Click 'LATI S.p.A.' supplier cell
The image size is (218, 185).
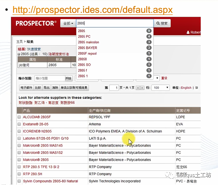(98, 138)
